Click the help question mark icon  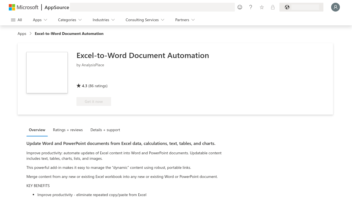251,7
